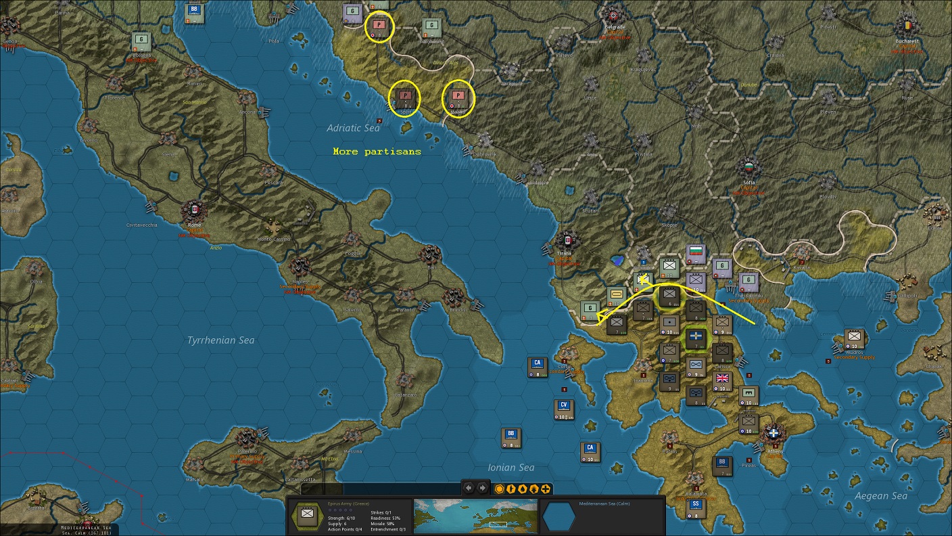Viewport: 952px width, 536px height.
Task: Select the CA cruiser next to Corfu
Action: click(538, 367)
